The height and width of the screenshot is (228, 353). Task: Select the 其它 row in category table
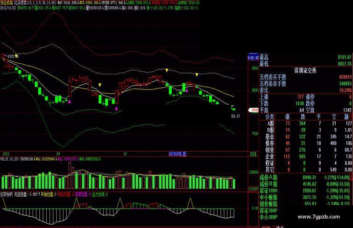point(306,169)
